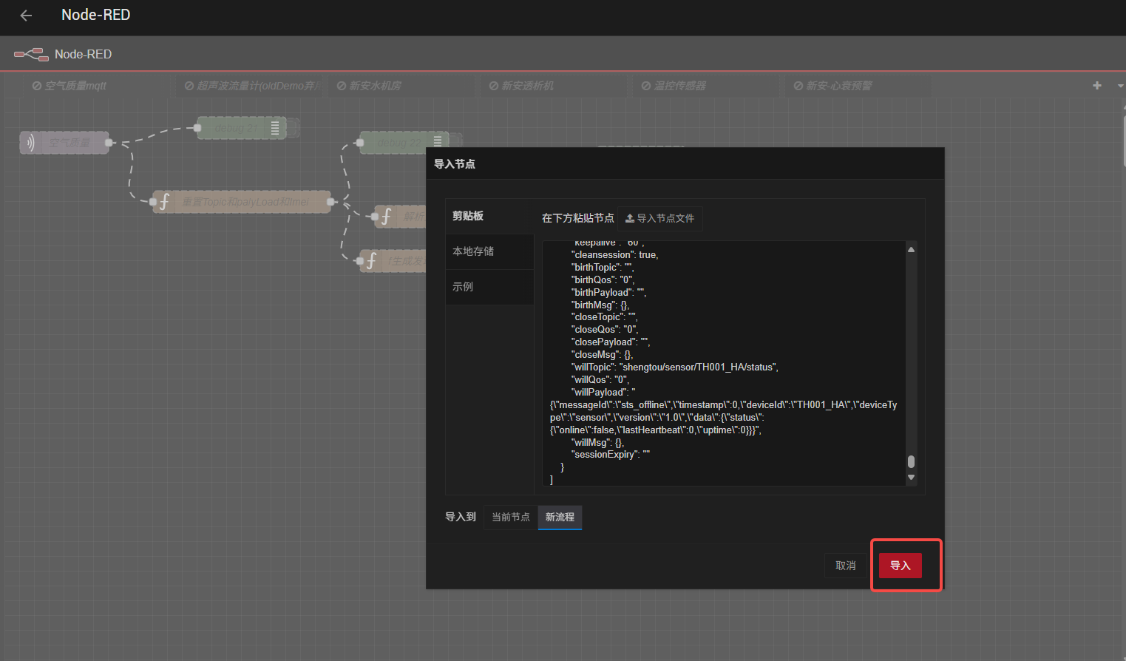The width and height of the screenshot is (1126, 661).
Task: Switch to 空气质量mqtt flow tab
Action: coord(75,86)
